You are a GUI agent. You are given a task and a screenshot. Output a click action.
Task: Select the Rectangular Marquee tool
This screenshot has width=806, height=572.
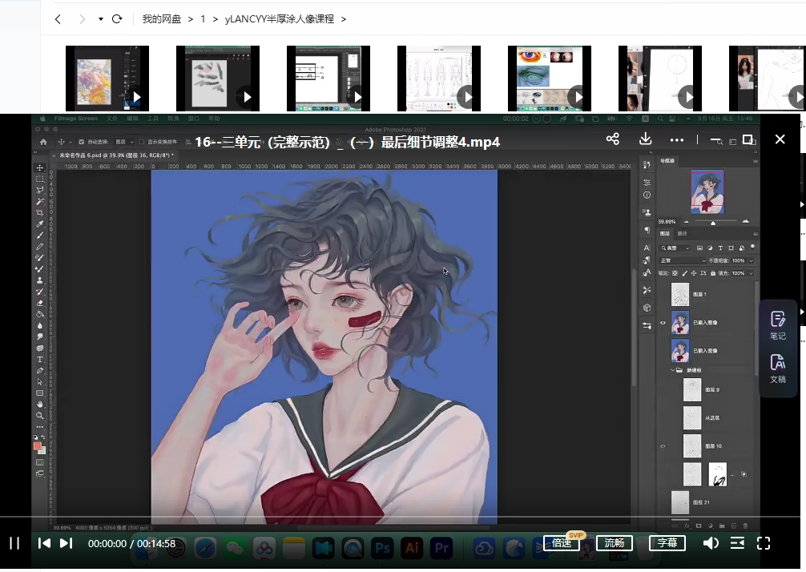39,179
